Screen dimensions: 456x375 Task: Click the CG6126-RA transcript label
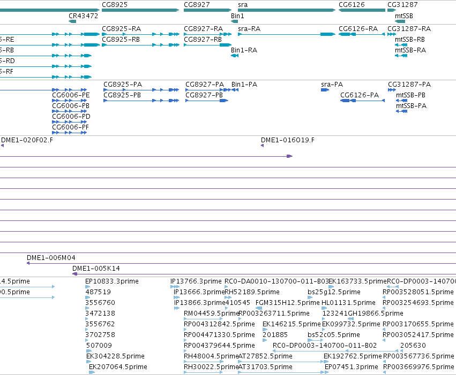point(358,29)
